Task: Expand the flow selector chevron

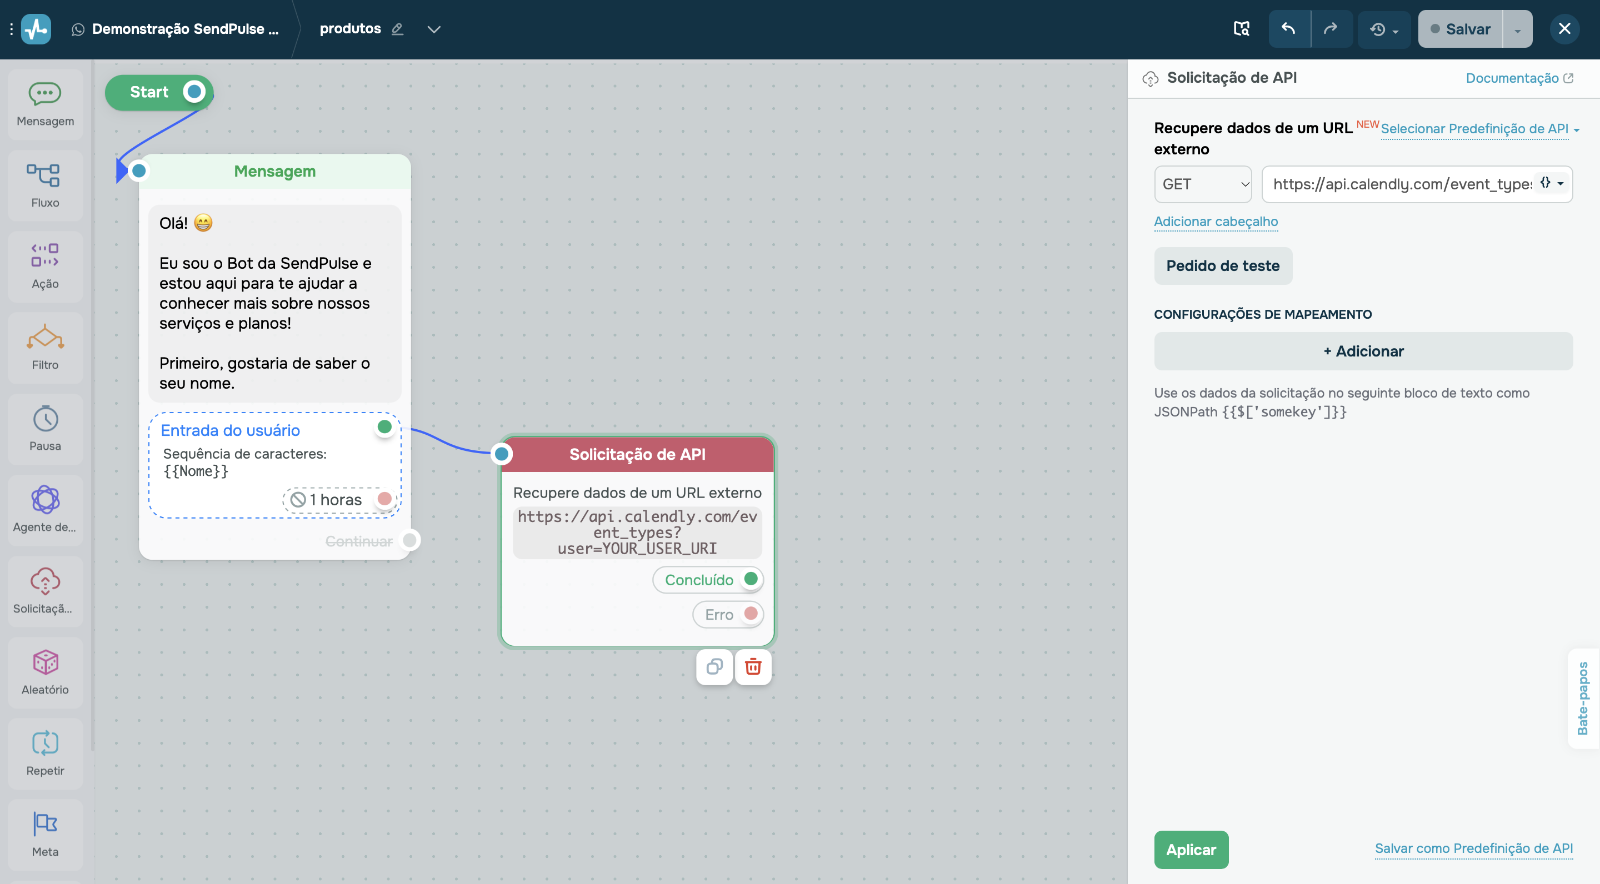Action: (x=433, y=29)
